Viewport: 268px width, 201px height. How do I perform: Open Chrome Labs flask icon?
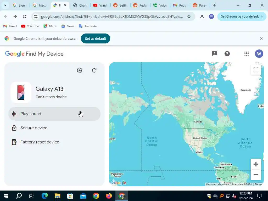202,16
